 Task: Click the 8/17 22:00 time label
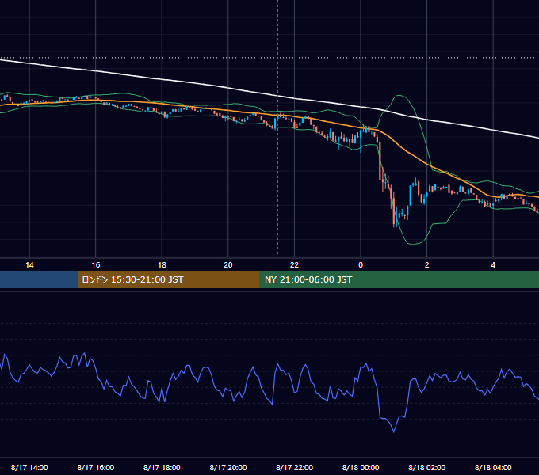(294, 467)
